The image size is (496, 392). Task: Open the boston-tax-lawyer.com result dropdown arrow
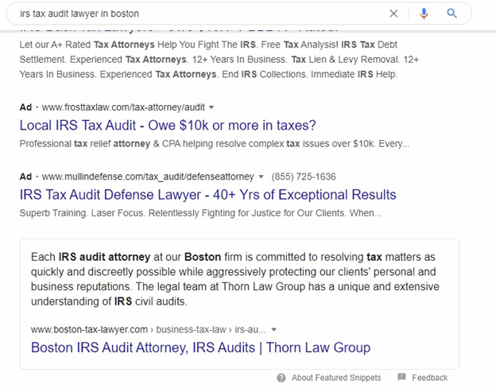pyautogui.click(x=274, y=330)
